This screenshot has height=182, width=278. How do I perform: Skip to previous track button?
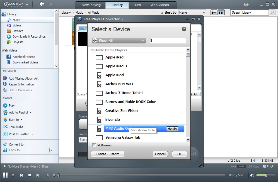pos(21,175)
